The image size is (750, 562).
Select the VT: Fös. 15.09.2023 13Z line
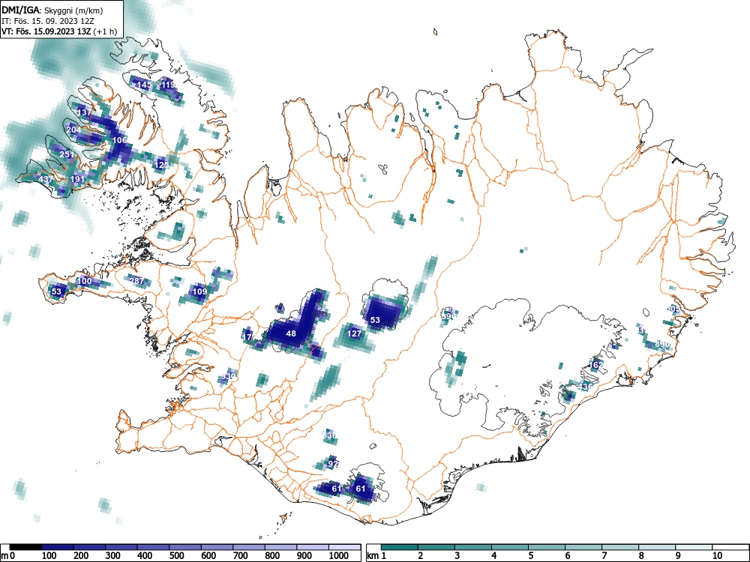click(58, 31)
